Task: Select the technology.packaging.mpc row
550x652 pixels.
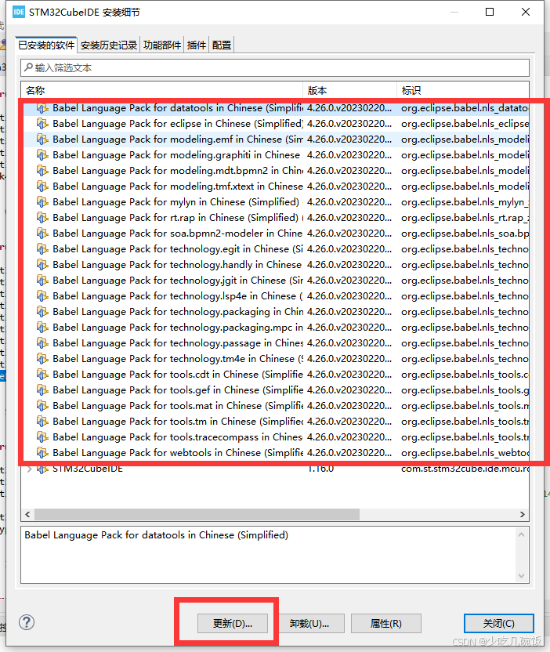Action: coord(276,328)
